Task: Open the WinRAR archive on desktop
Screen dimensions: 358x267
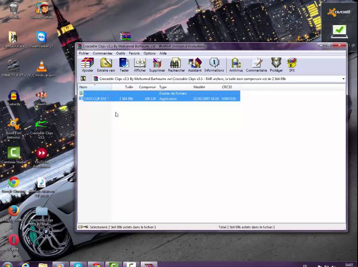Action: tap(125, 36)
